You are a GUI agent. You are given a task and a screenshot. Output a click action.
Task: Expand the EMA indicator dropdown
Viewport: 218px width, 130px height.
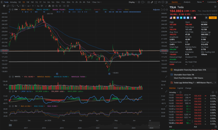click(x=20, y=9)
